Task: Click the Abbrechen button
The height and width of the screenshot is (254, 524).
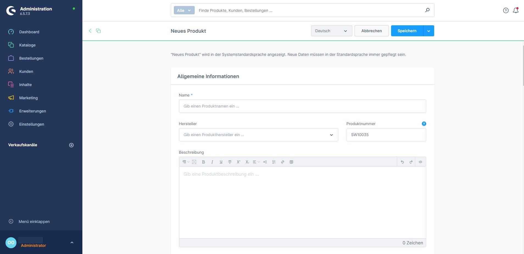Action: coord(371,31)
